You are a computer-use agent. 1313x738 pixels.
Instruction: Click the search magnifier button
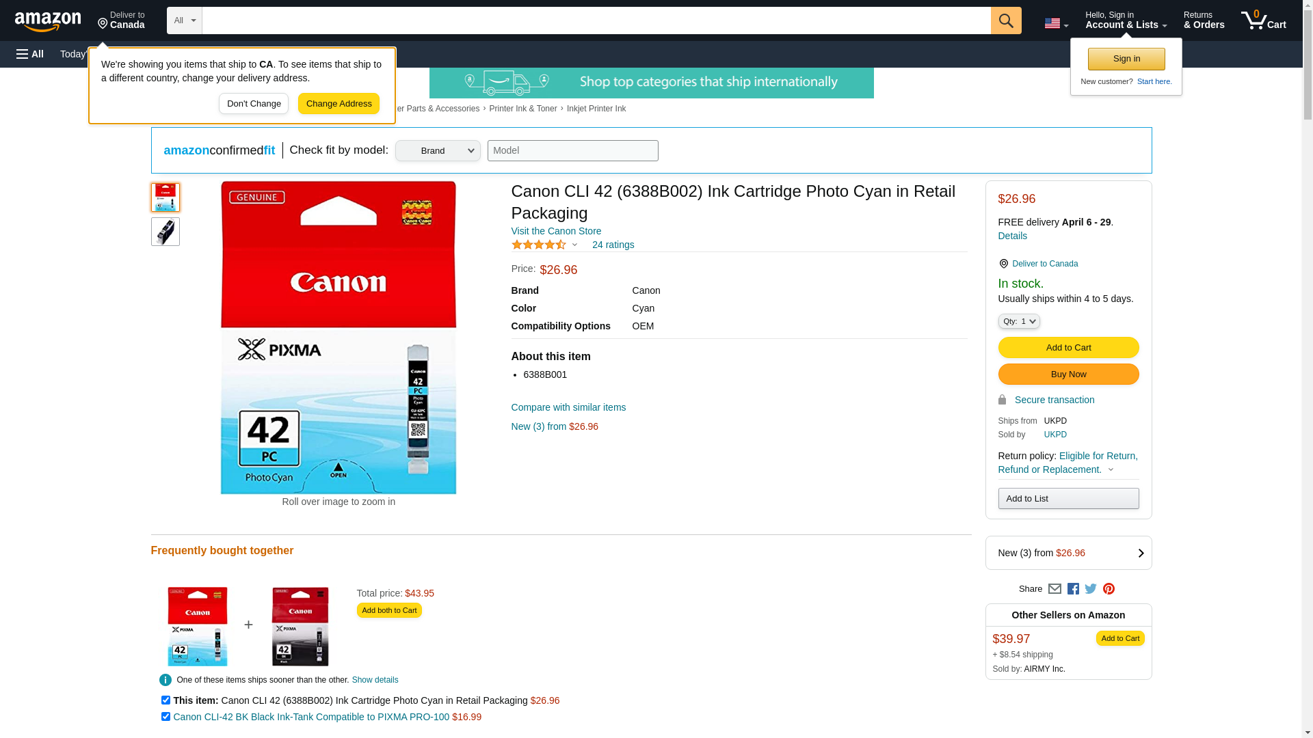(x=1005, y=20)
